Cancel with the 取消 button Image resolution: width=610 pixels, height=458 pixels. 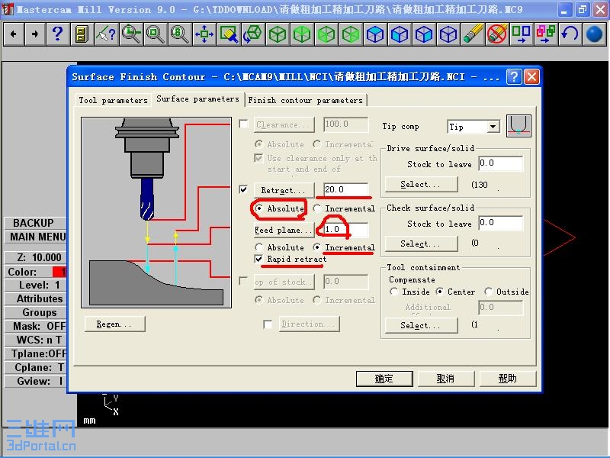446,379
